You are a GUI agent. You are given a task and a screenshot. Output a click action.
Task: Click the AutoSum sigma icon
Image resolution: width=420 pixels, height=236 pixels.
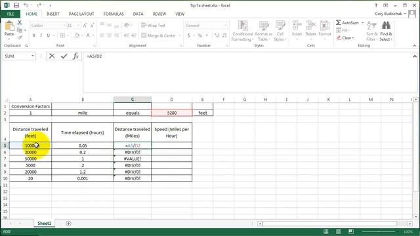[339, 22]
